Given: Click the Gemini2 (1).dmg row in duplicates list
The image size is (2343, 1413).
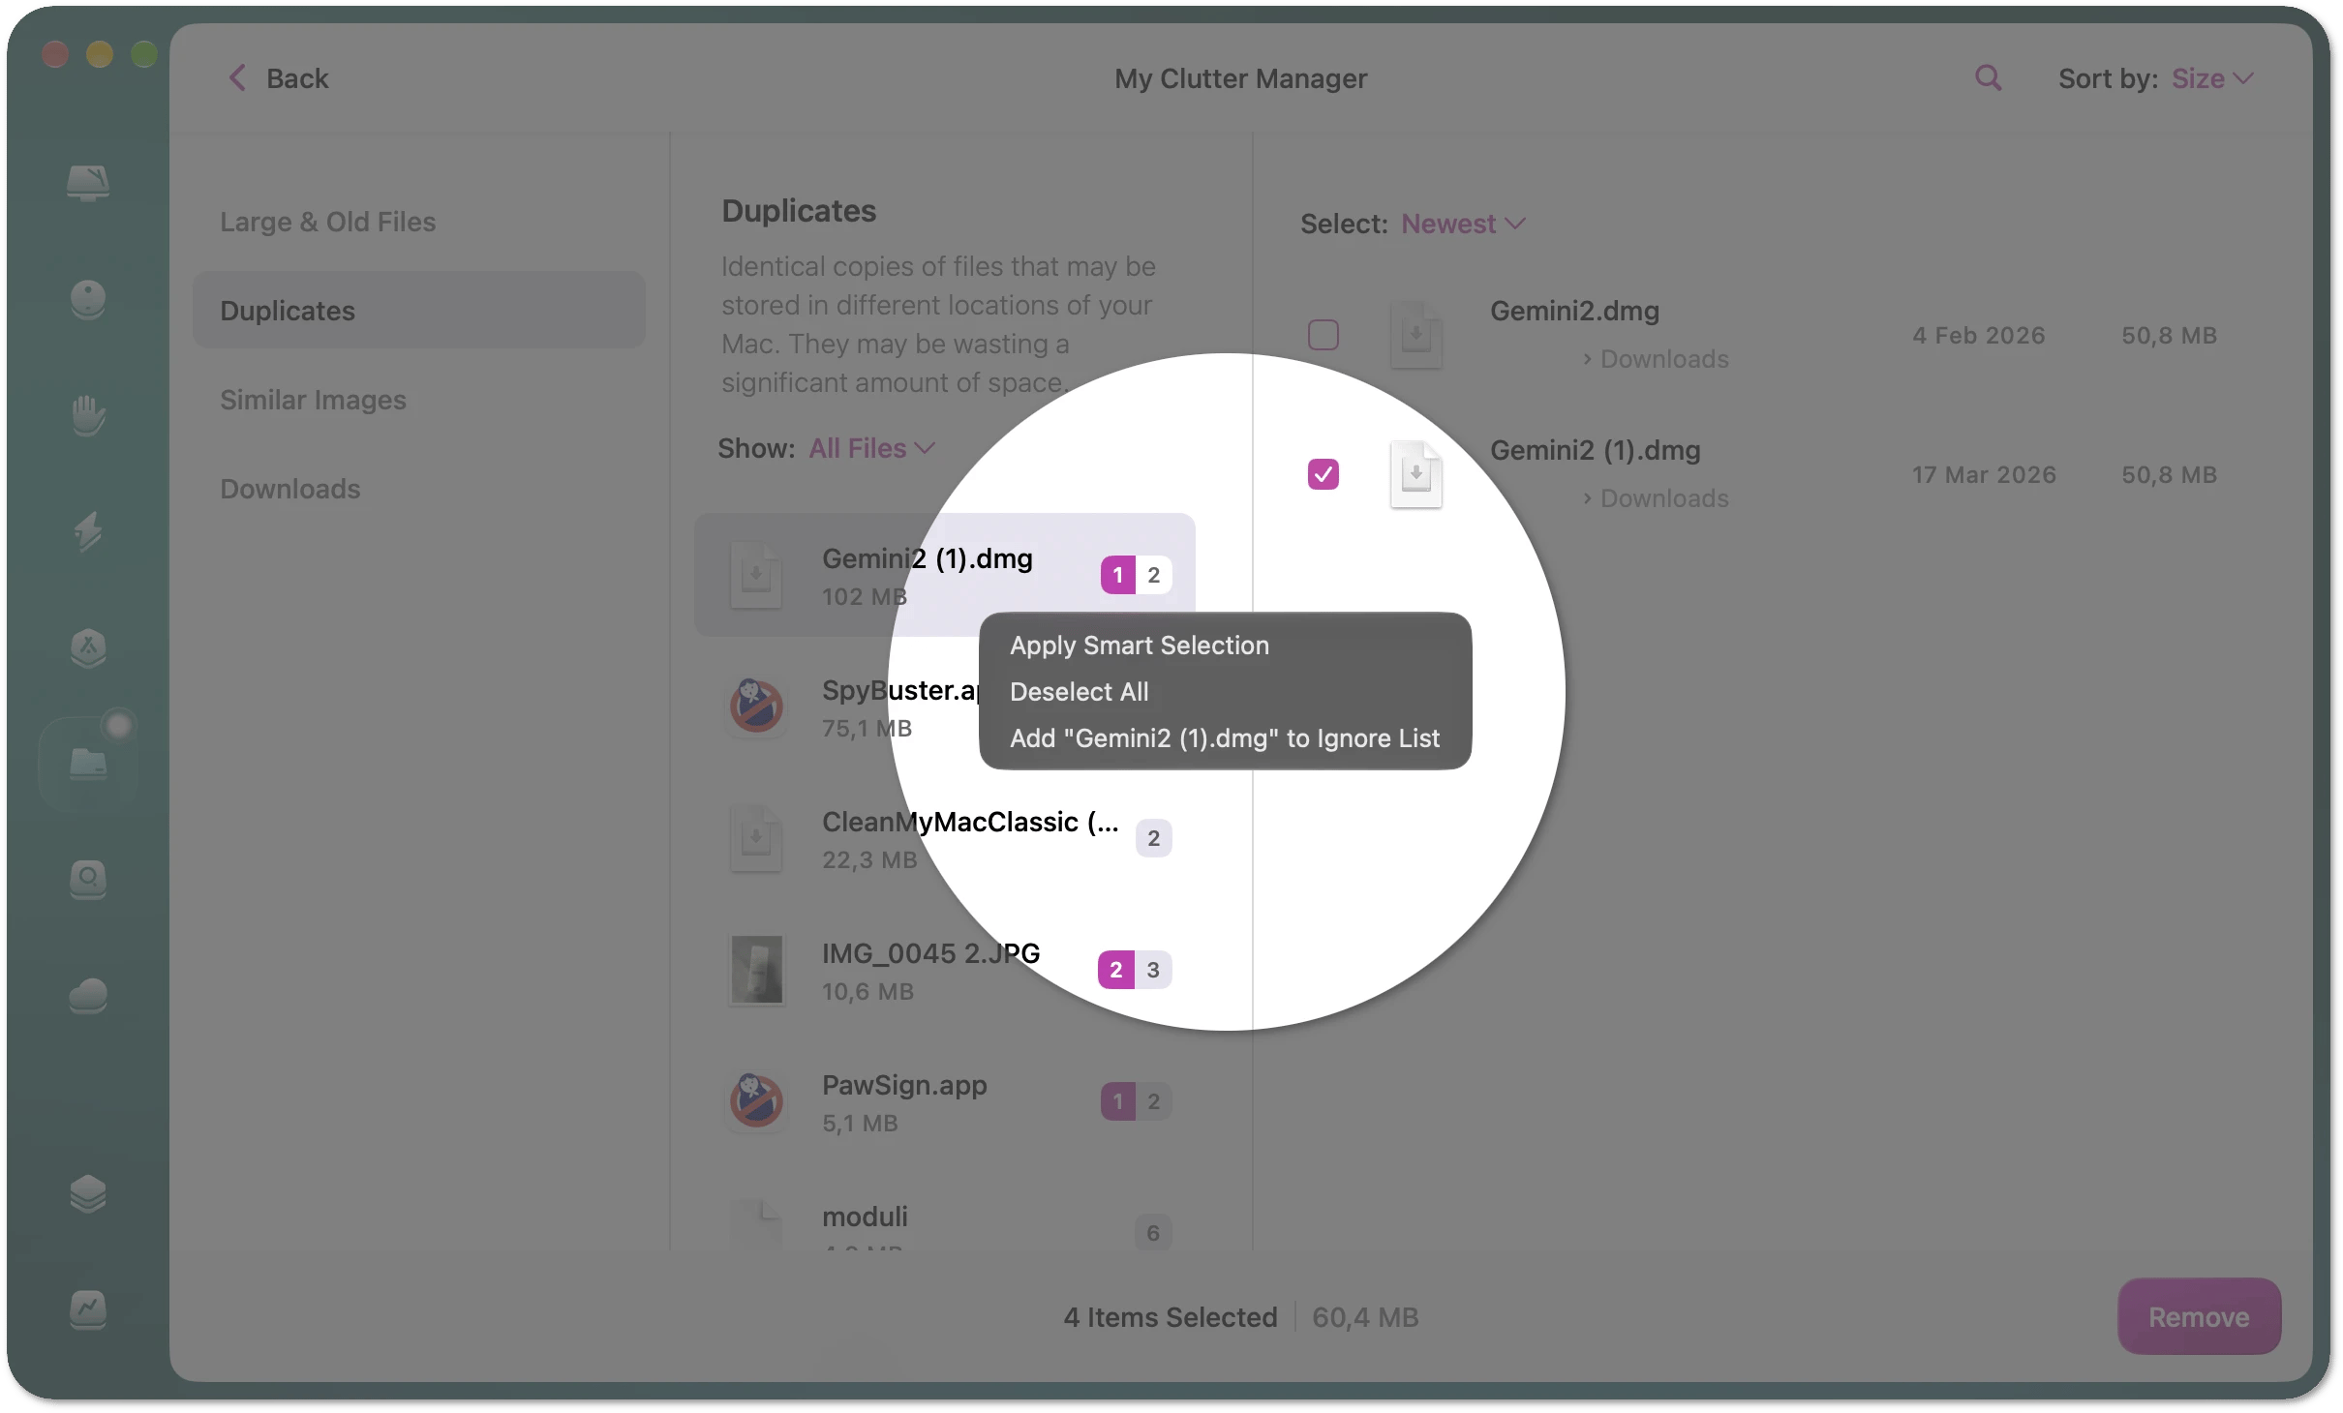Looking at the screenshot, I should 945,575.
